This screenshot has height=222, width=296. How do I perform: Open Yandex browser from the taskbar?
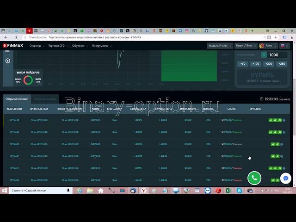coord(144,190)
